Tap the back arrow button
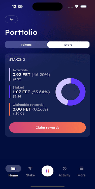Viewport: 95px width, 189px height. point(11,19)
